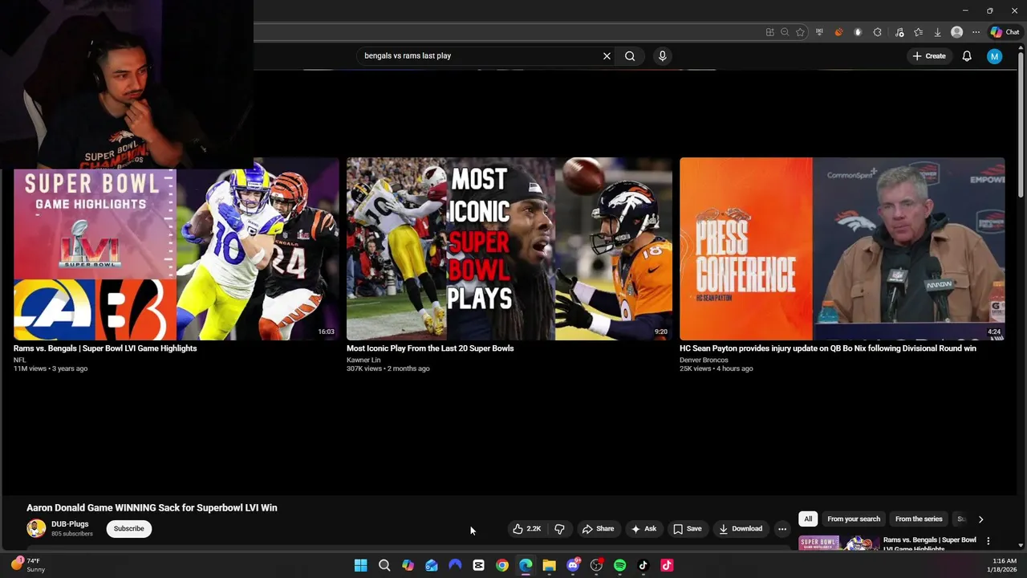The height and width of the screenshot is (578, 1027).
Task: Open Edge Settings and more menu
Action: pos(976,32)
